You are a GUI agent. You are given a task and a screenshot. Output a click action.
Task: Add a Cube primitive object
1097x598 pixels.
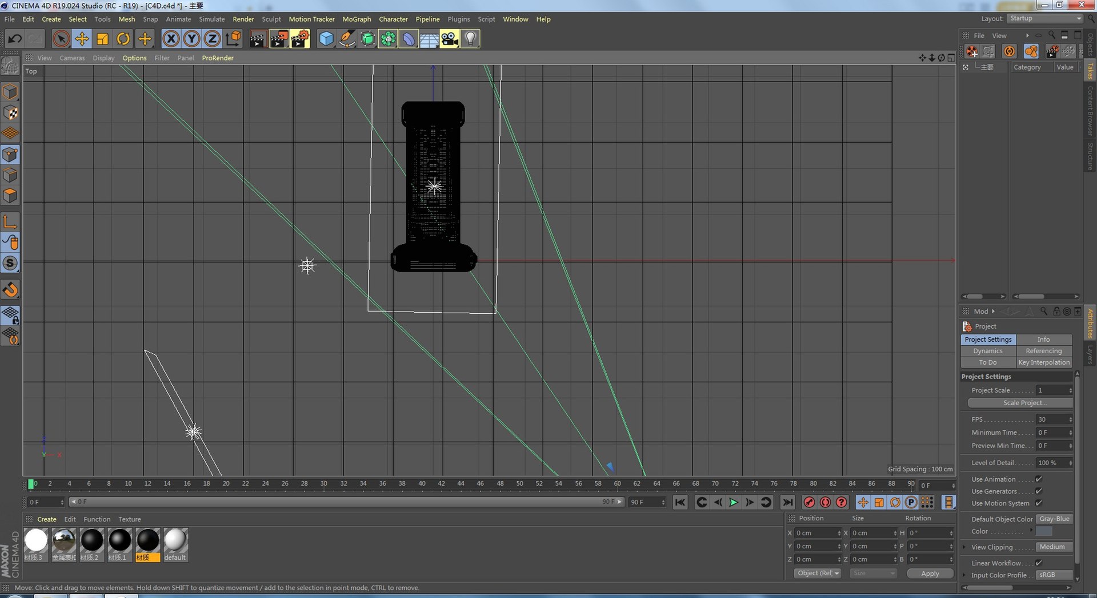(x=326, y=39)
